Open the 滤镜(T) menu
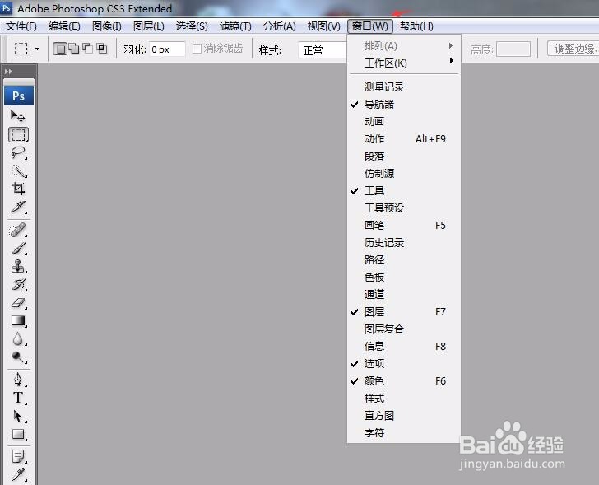 tap(235, 26)
